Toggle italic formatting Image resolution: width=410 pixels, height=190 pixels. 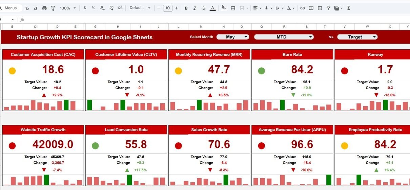pos(194,8)
